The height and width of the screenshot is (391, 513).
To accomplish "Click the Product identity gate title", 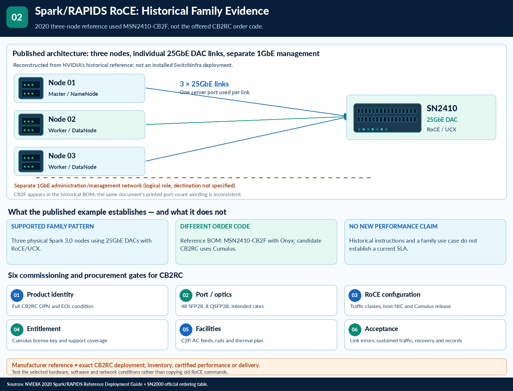I will pyautogui.click(x=50, y=295).
